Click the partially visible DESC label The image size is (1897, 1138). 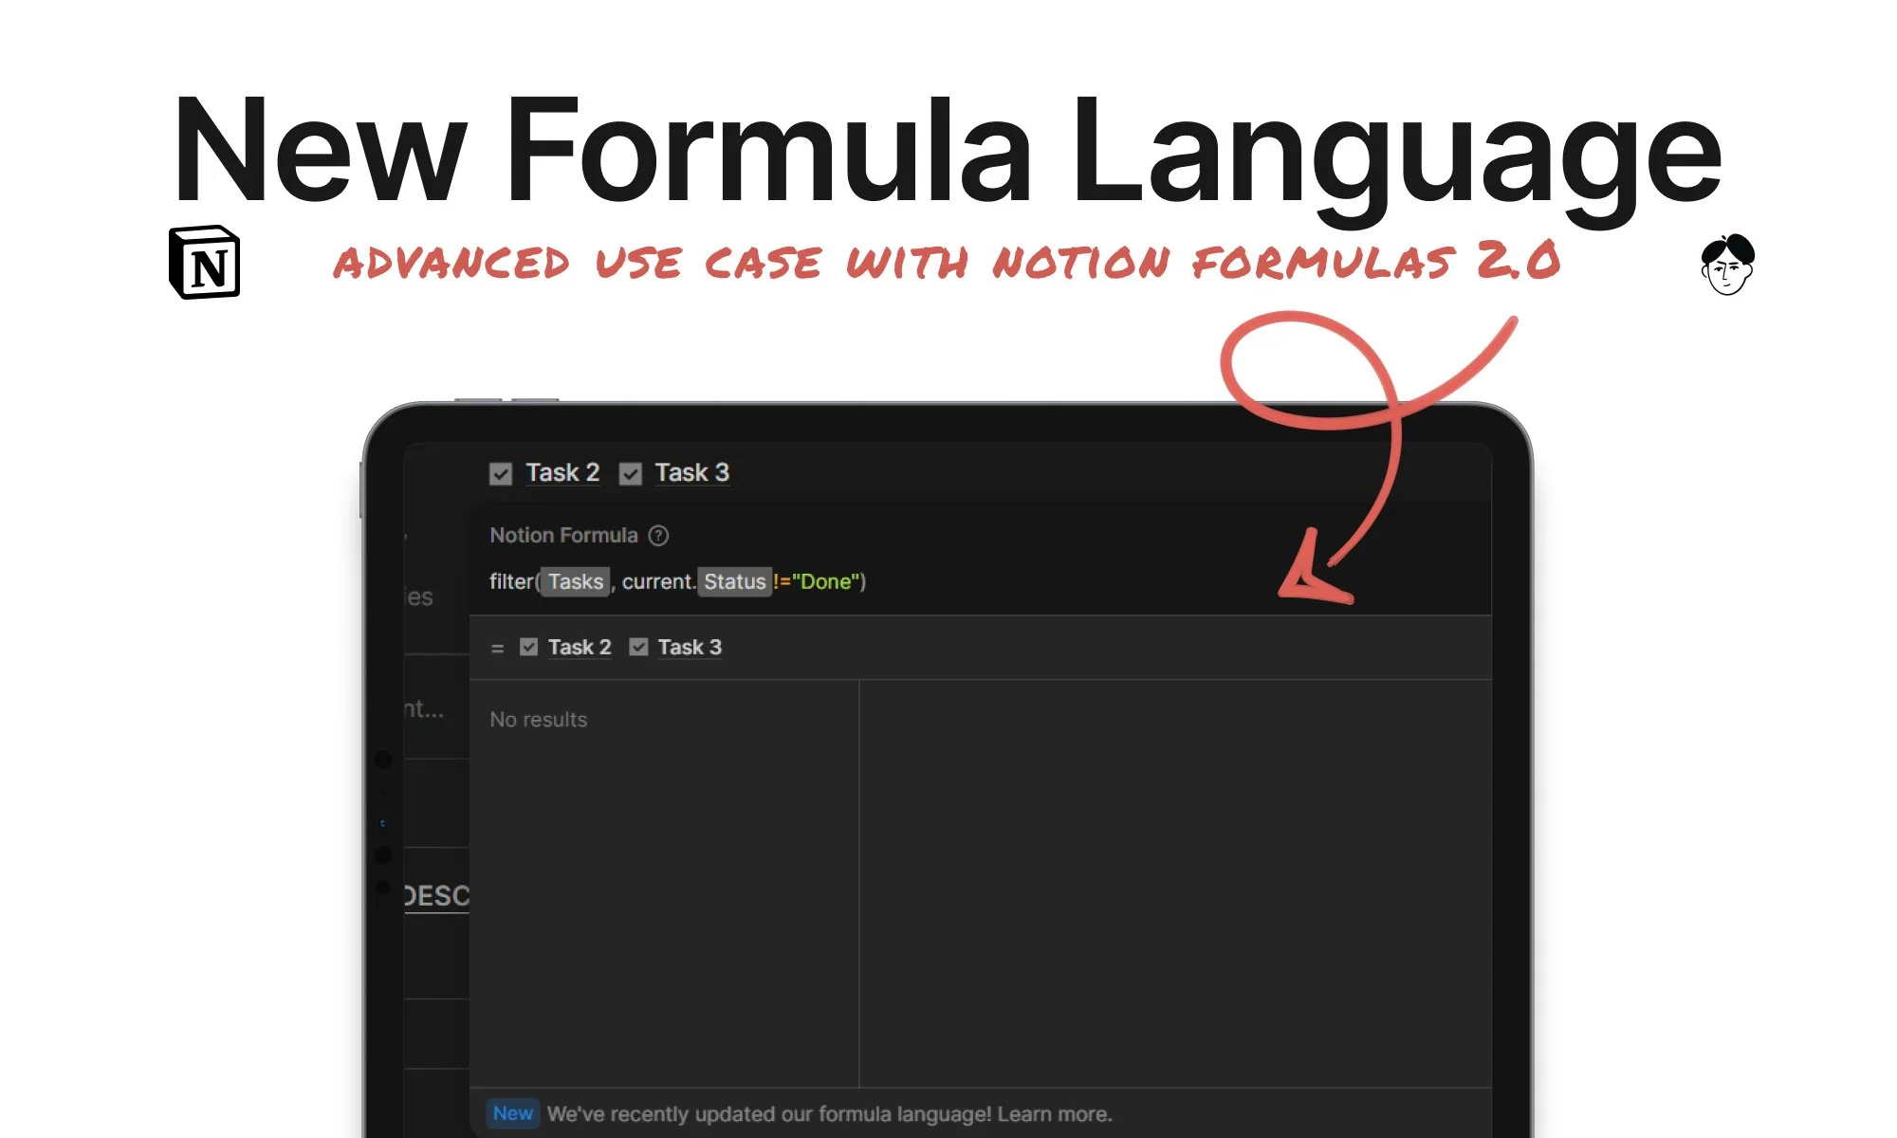tap(436, 896)
